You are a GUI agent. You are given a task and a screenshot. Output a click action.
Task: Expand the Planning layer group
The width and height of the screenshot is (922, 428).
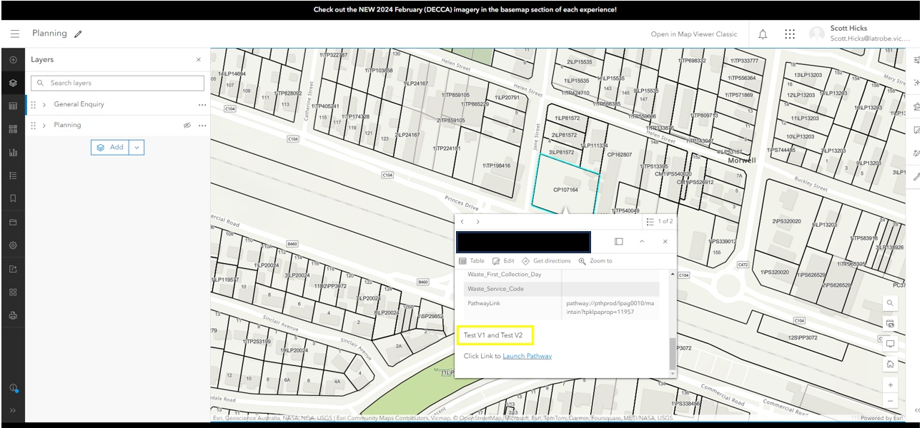point(44,125)
